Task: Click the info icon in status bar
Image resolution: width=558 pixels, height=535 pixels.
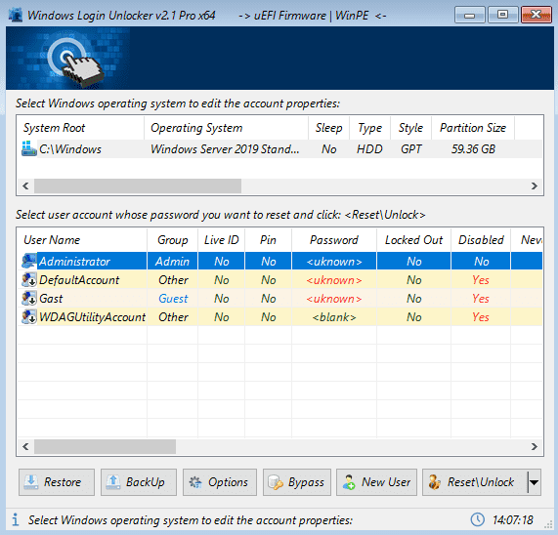Action: (15, 519)
